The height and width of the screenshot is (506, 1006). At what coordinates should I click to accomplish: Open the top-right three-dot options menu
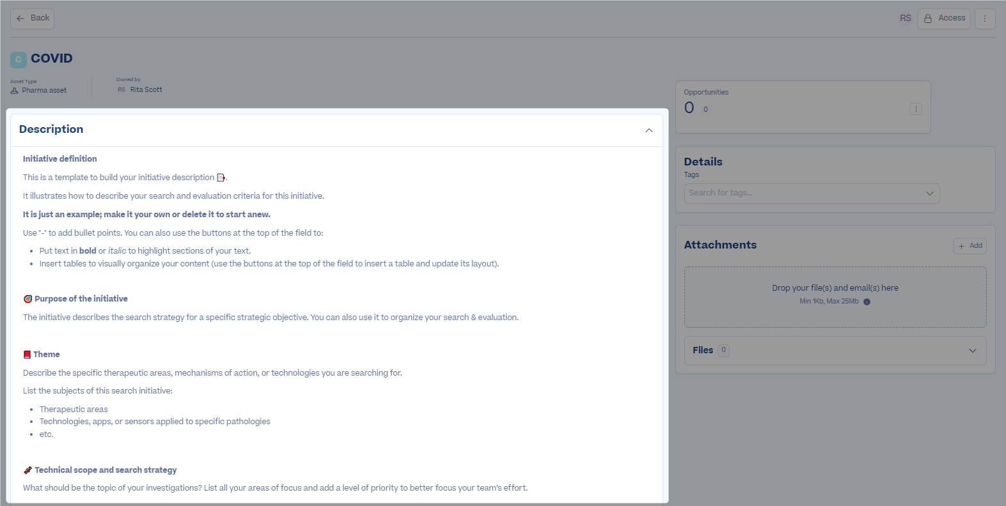pyautogui.click(x=985, y=19)
